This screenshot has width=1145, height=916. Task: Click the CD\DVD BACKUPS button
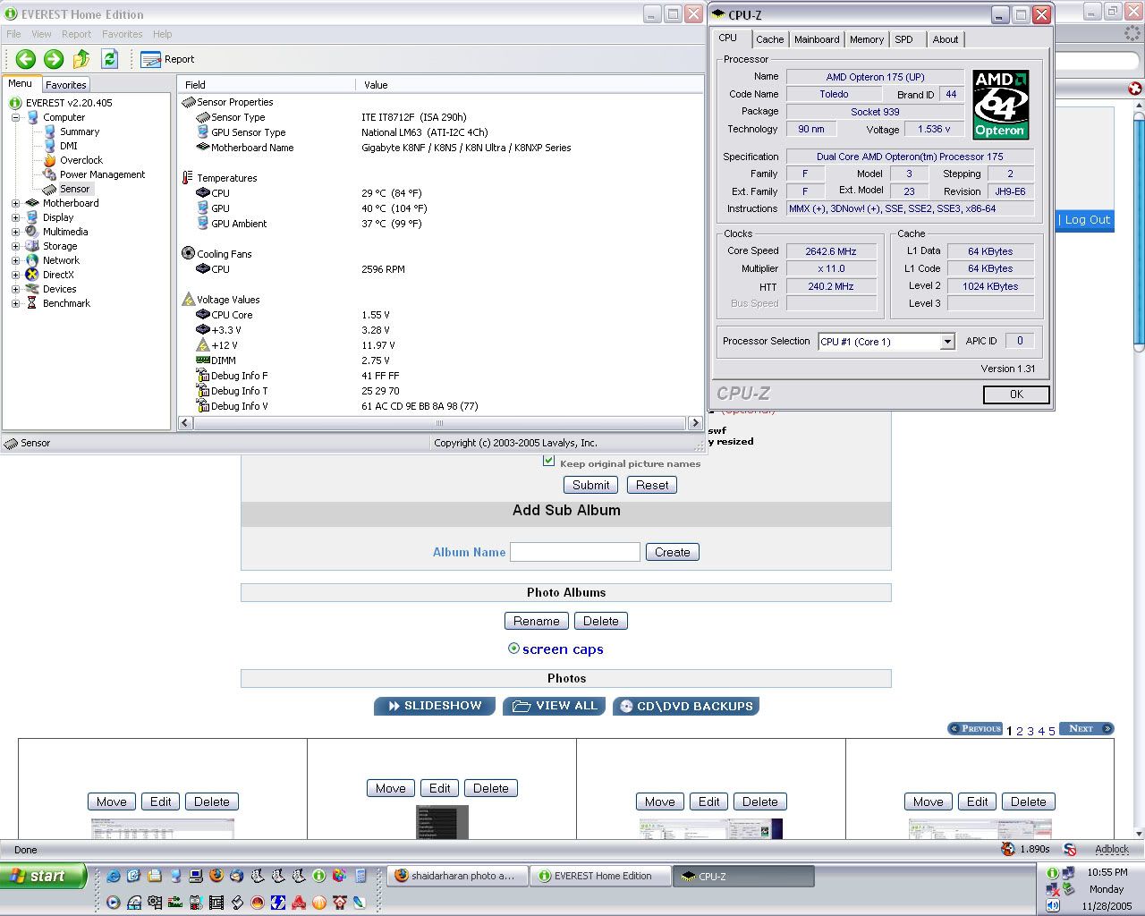tap(686, 707)
